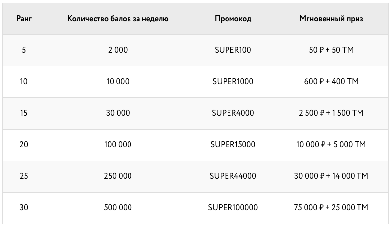Image resolution: width=391 pixels, height=227 pixels.
Task: Click the 2 000 weekly points cell
Action: pyautogui.click(x=118, y=50)
